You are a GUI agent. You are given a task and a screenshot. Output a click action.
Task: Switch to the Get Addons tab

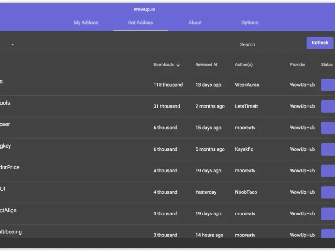click(x=140, y=23)
